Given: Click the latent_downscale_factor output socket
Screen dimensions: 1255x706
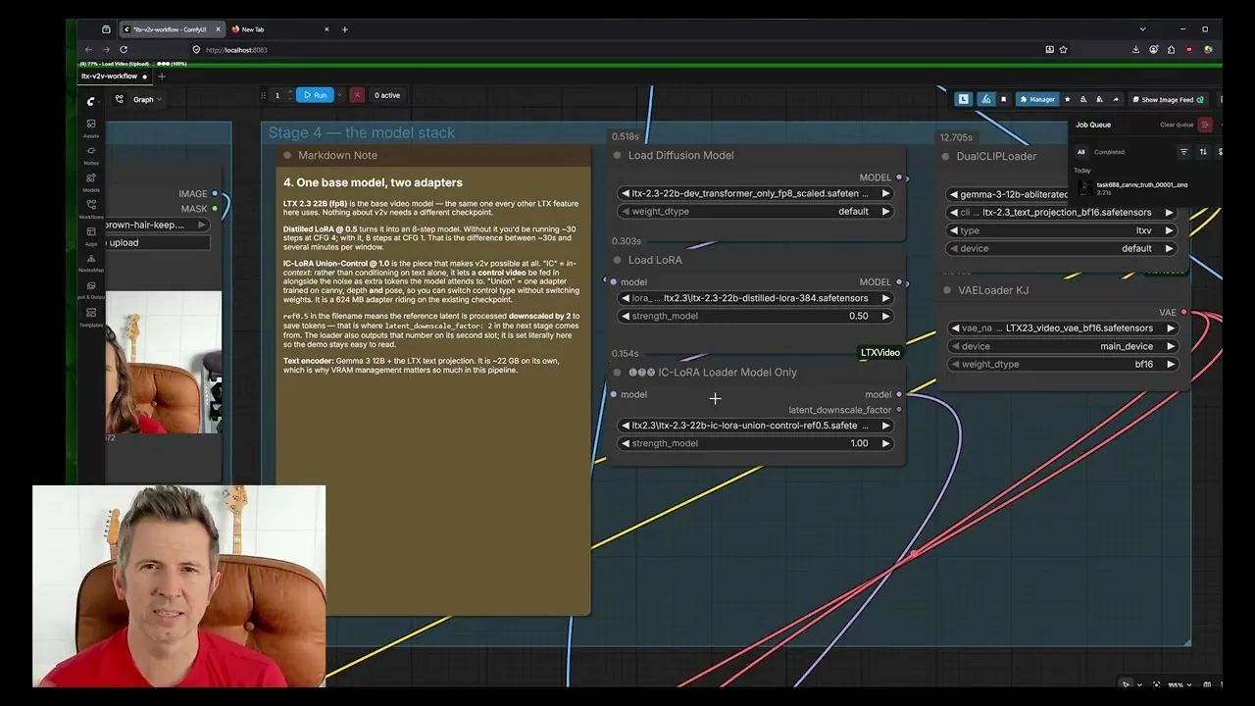Looking at the screenshot, I should click(899, 410).
